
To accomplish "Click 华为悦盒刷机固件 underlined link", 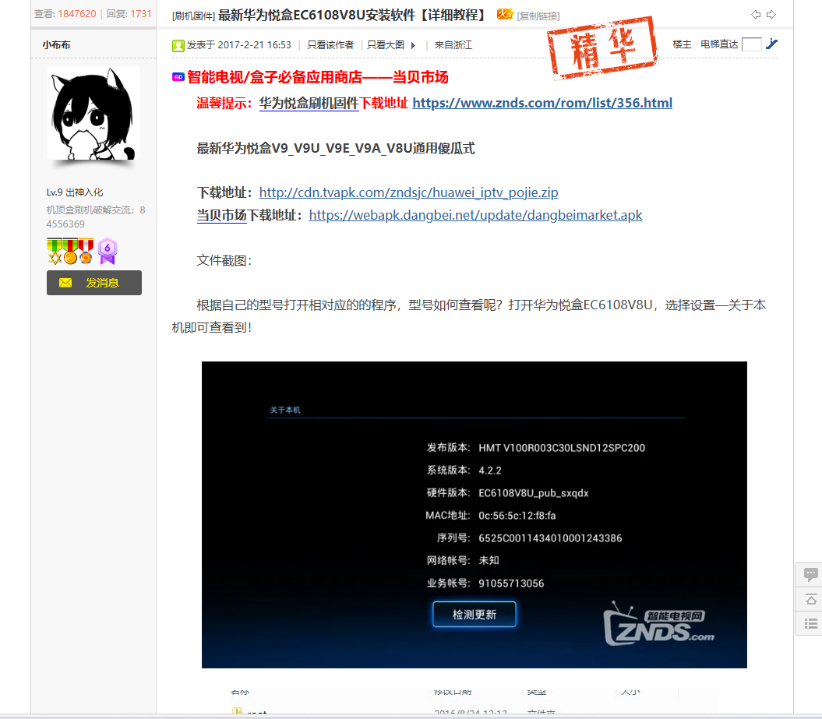I will 309,104.
